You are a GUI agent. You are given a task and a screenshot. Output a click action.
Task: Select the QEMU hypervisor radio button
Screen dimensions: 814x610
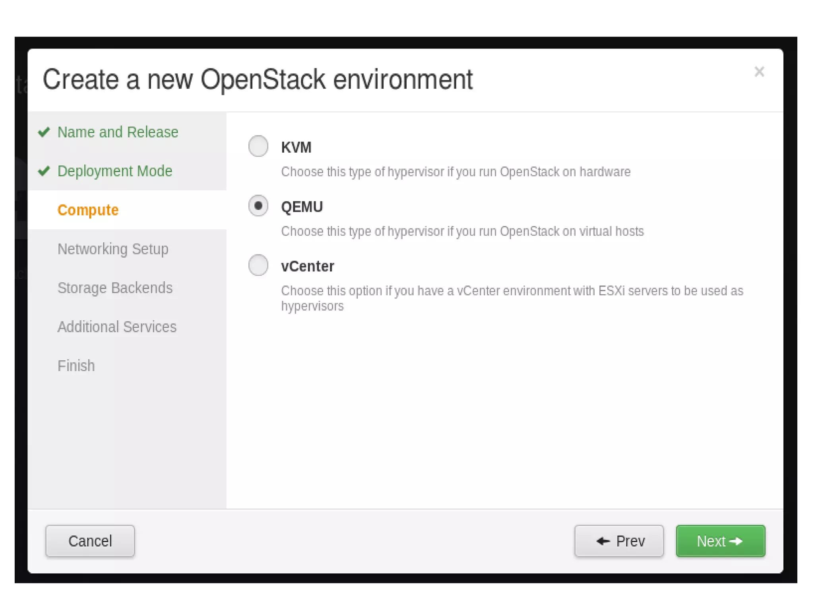(258, 205)
